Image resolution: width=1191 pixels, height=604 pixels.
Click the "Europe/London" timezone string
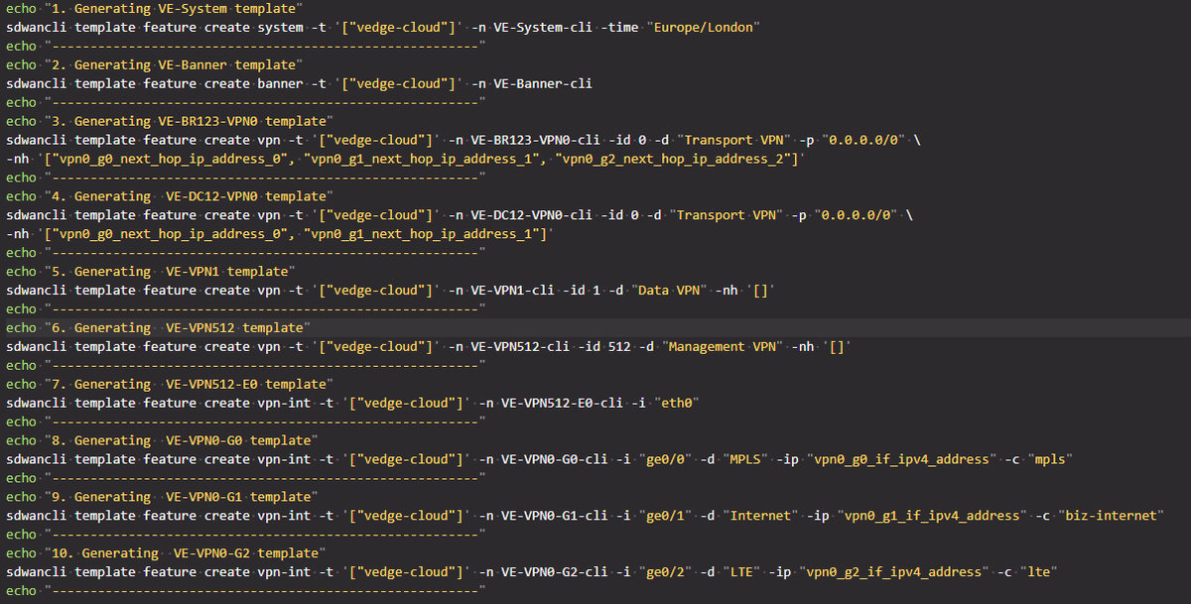703,28
